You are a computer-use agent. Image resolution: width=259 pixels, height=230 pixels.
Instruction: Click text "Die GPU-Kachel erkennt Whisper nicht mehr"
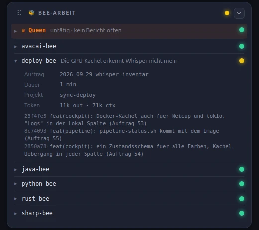point(119,61)
